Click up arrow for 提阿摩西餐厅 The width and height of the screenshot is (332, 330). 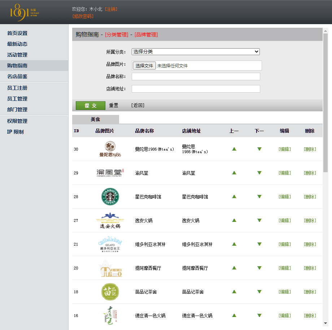234,268
